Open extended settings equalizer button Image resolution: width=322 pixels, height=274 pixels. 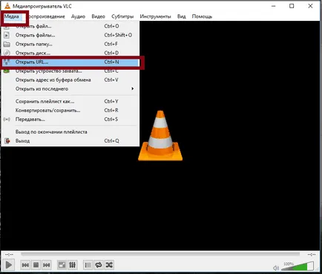click(73, 265)
